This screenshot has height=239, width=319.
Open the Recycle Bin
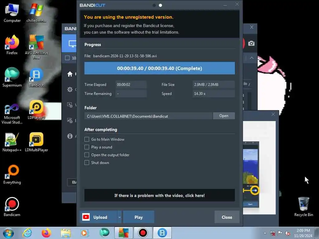303,207
